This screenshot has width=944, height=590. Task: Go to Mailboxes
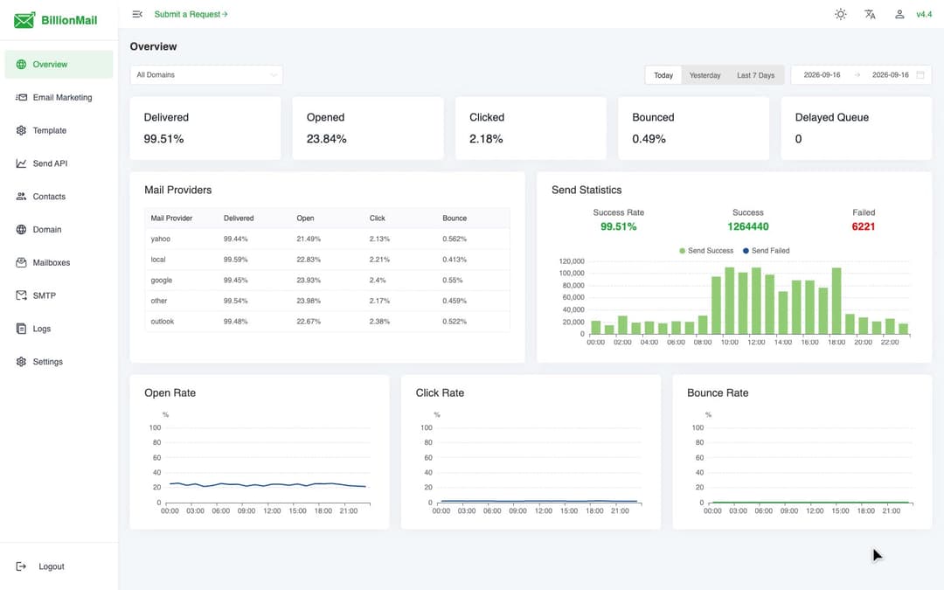[x=59, y=262]
